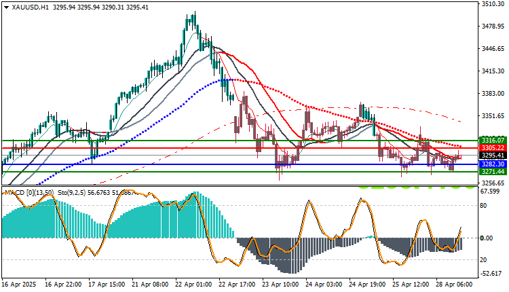Image resolution: width=509 pixels, height=292 pixels.
Task: Select the 3415.30 price scale value
Action: 493,71
